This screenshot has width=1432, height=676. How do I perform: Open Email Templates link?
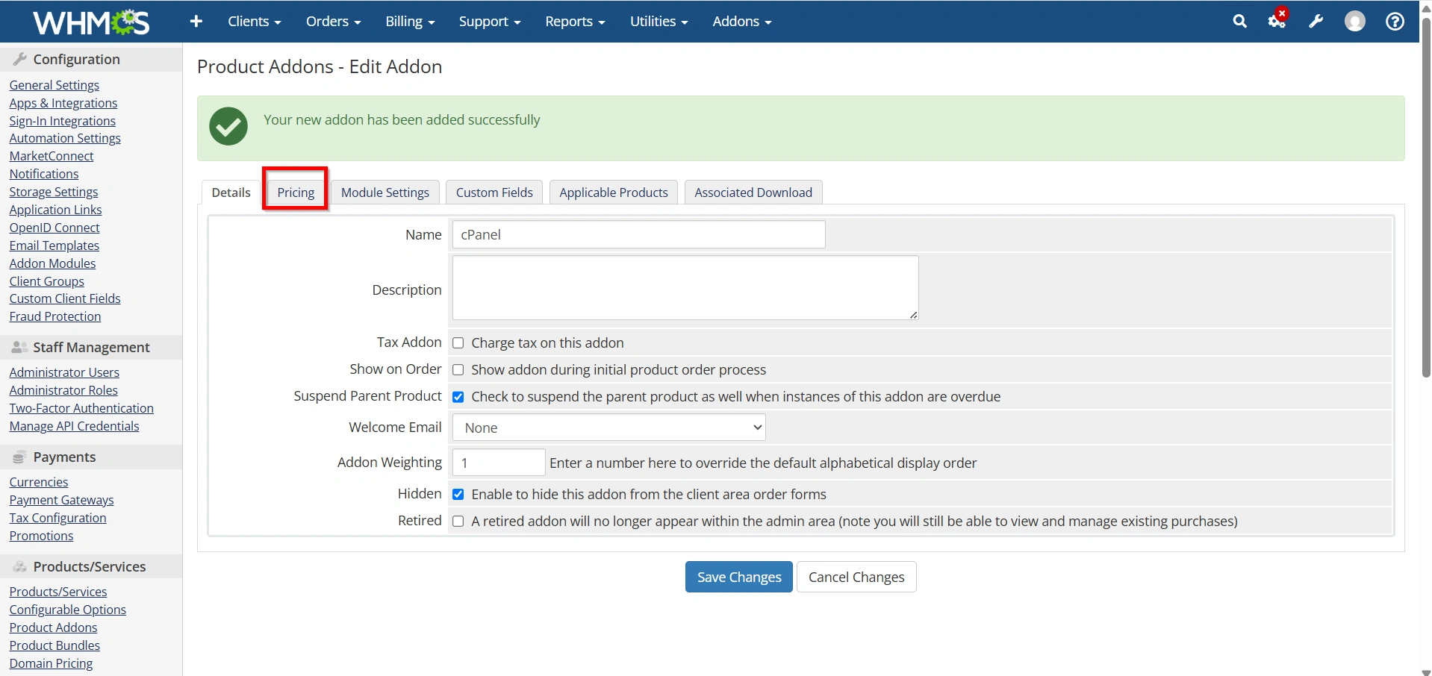pyautogui.click(x=55, y=245)
